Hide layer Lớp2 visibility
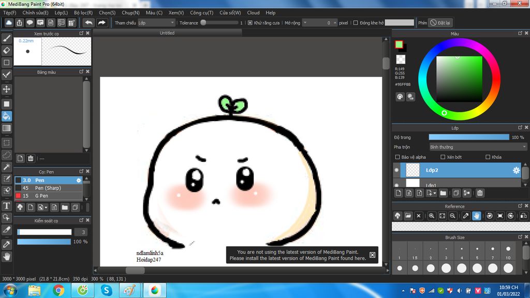Image resolution: width=530 pixels, height=298 pixels. (x=396, y=170)
